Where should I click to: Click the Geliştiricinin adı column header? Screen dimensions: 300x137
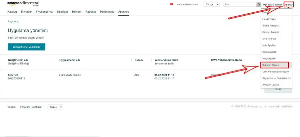(x=18, y=60)
